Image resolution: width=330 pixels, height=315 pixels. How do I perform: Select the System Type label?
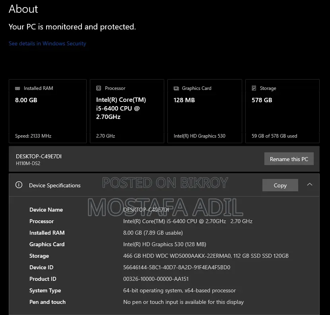pyautogui.click(x=45, y=291)
